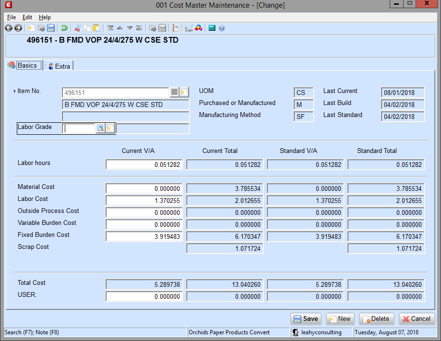The image size is (441, 341).
Task: Click the Last Build date 04/02/2018
Action: point(403,105)
